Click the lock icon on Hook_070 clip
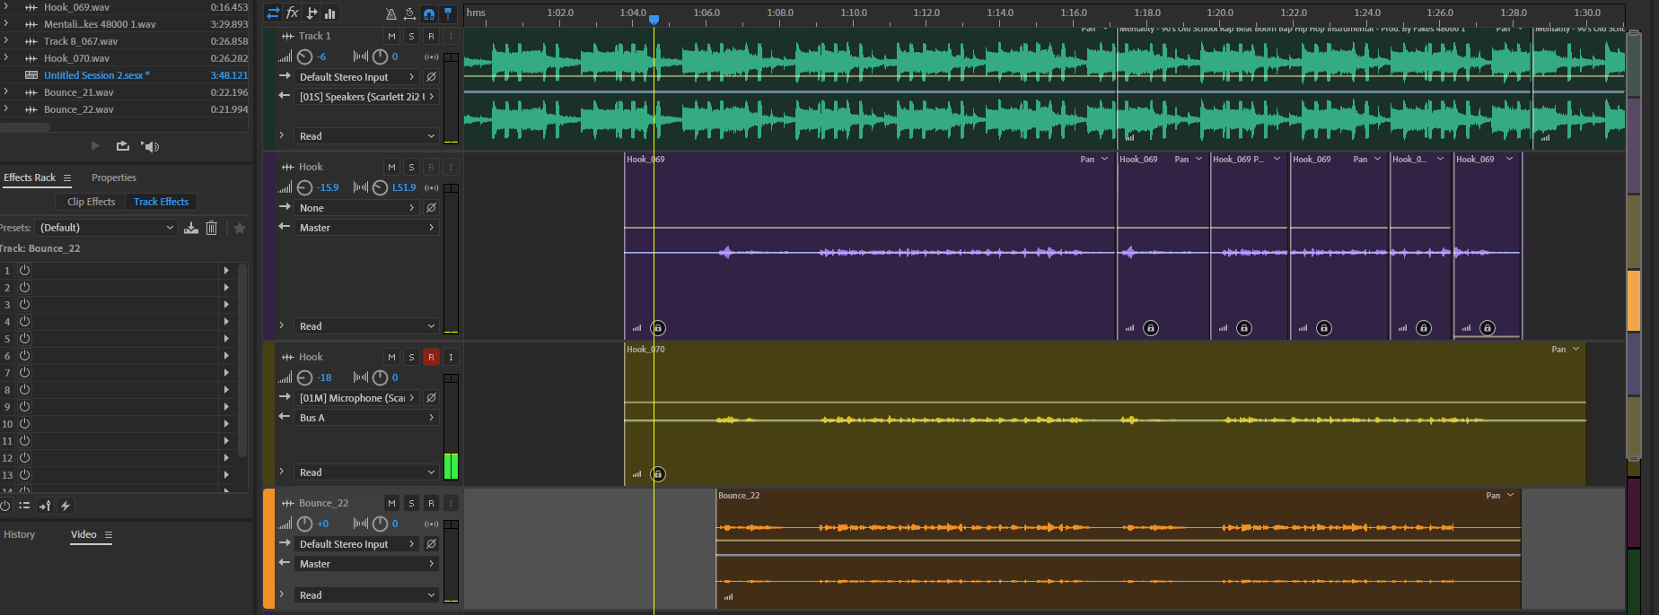1659x615 pixels. pos(658,473)
